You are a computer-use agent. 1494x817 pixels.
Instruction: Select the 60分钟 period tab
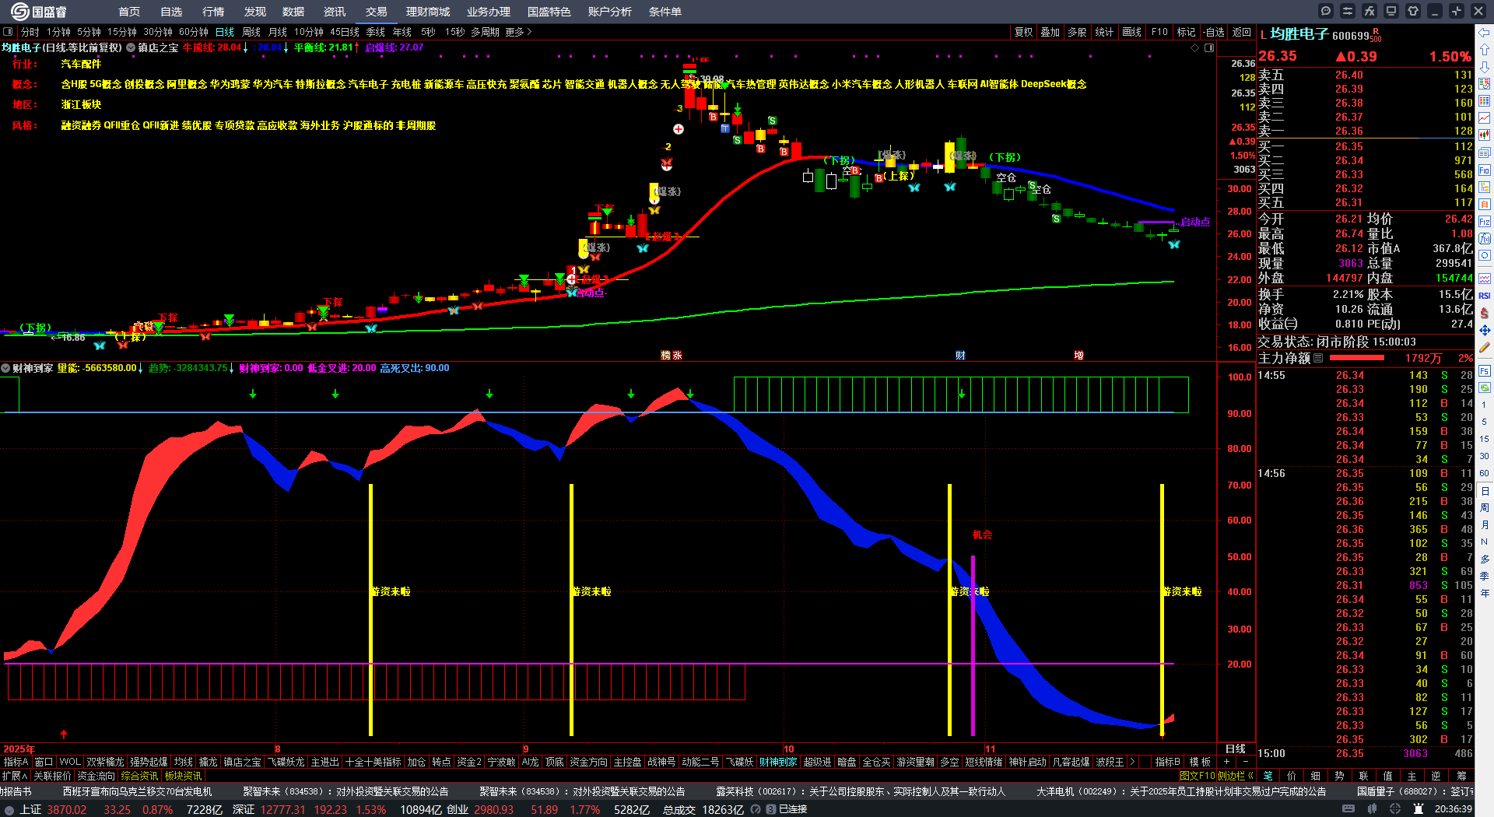coord(194,32)
